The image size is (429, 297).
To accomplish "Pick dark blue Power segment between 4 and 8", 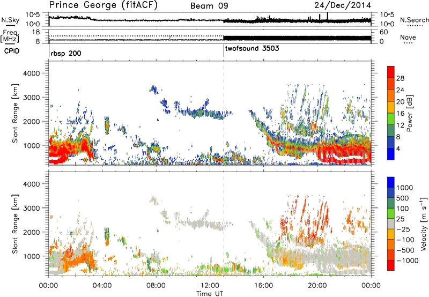I will 391,142.
